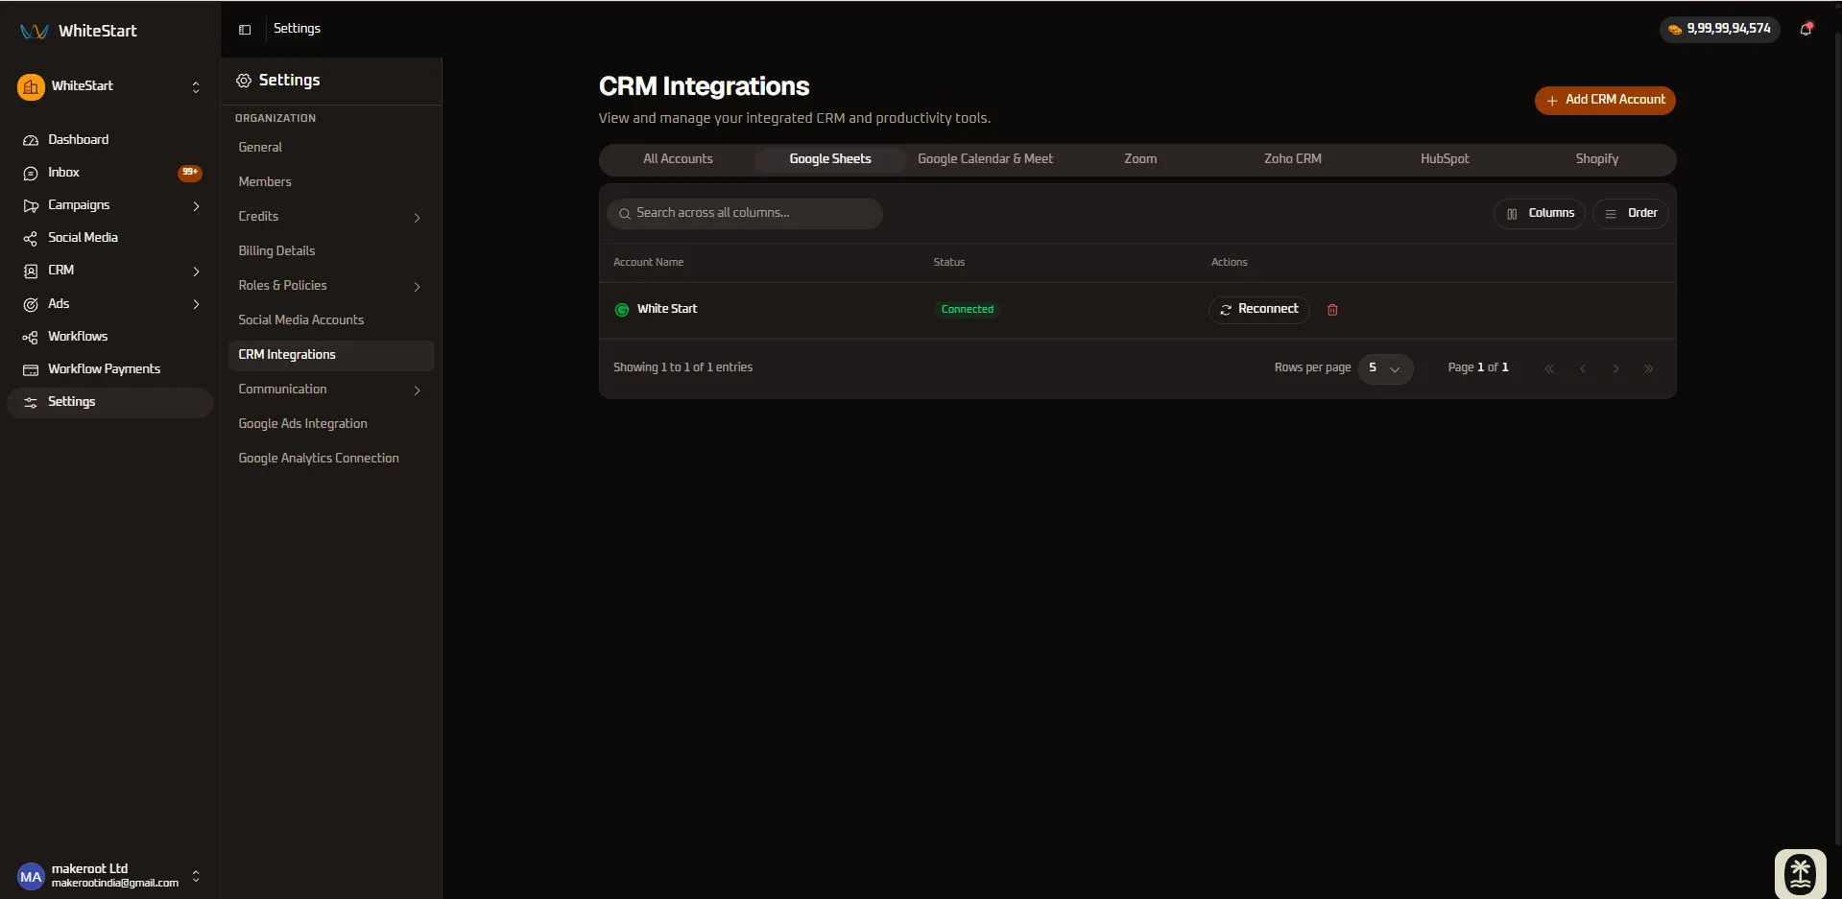Open Social Media Accounts settings
Image resolution: width=1842 pixels, height=899 pixels.
331,320
